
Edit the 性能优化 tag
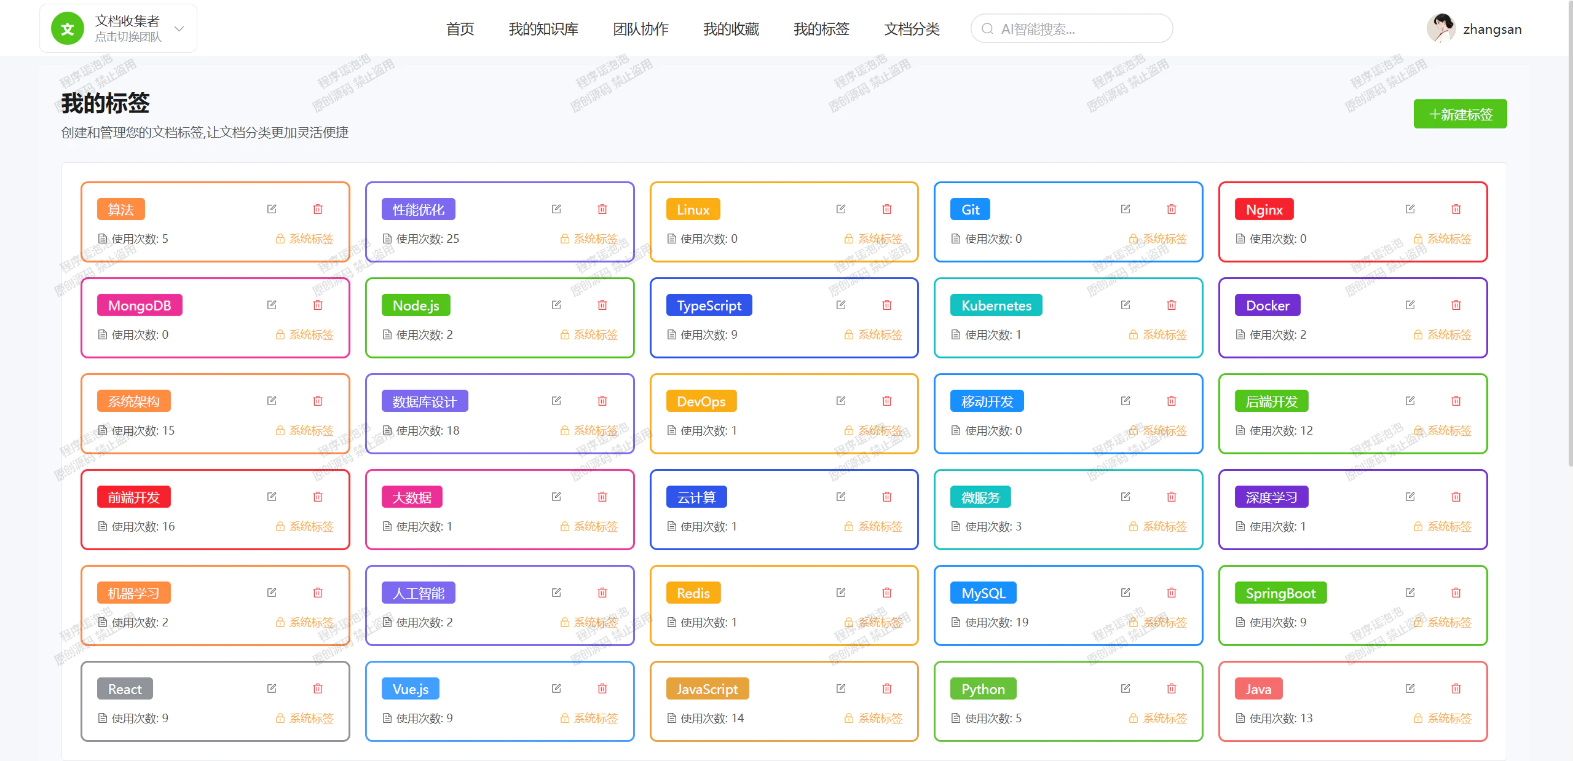point(556,209)
